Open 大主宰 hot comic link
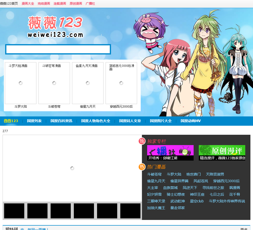The width and height of the screenshot is (253, 230). pyautogui.click(x=153, y=188)
